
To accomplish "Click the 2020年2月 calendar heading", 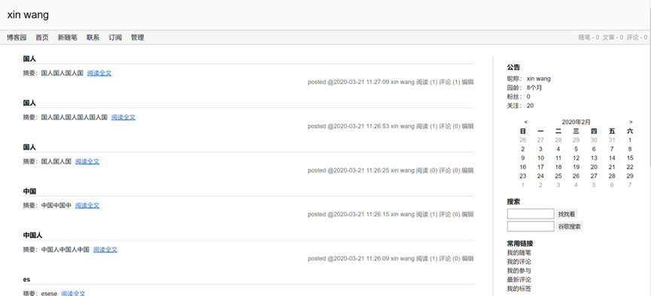I will click(576, 122).
